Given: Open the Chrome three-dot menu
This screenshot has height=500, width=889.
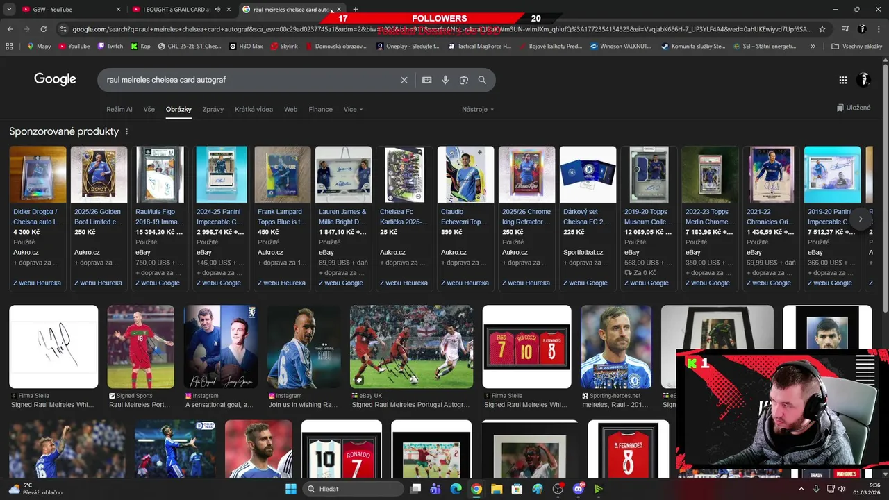Looking at the screenshot, I should click(x=879, y=29).
